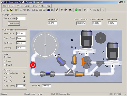
Task: Open the Sample menu
Action: click(27, 6)
